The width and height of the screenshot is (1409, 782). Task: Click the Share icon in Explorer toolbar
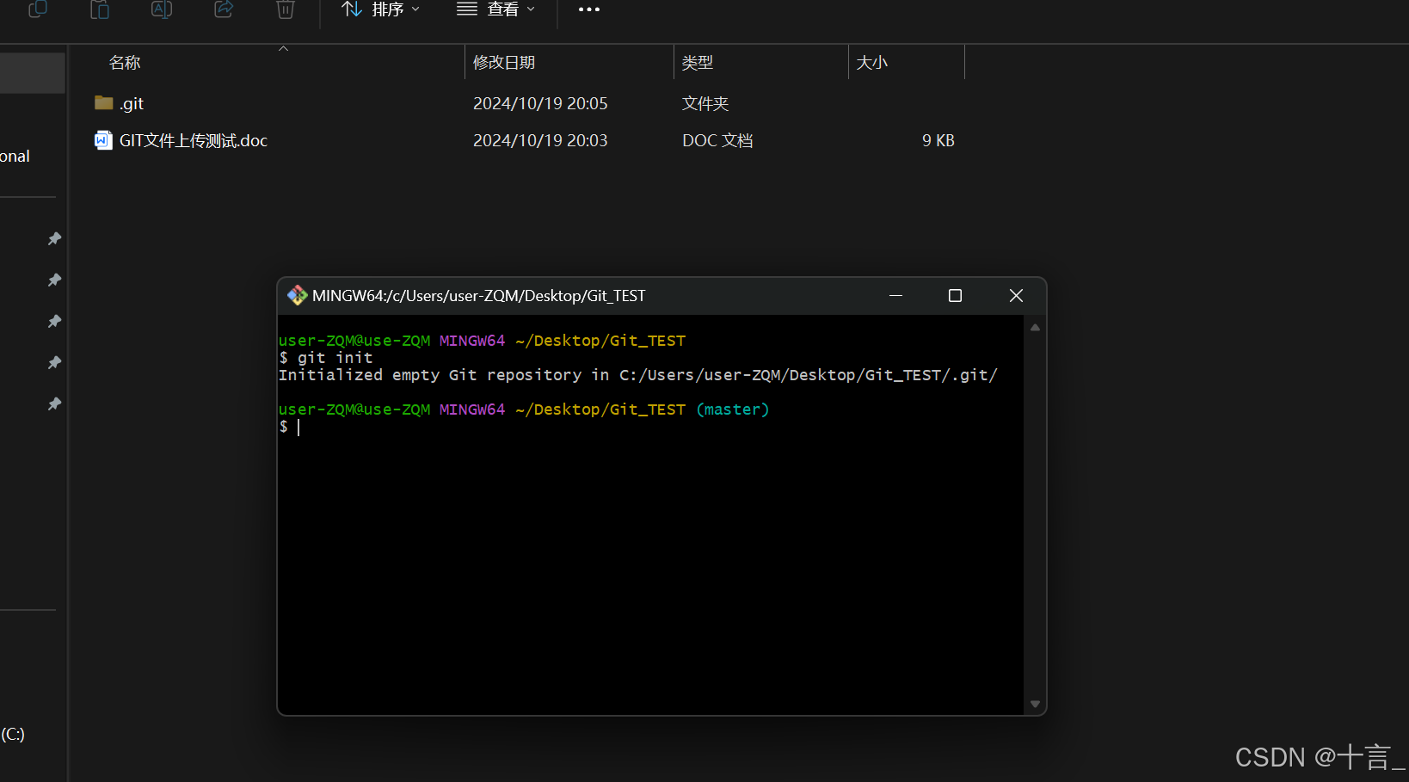[x=224, y=9]
